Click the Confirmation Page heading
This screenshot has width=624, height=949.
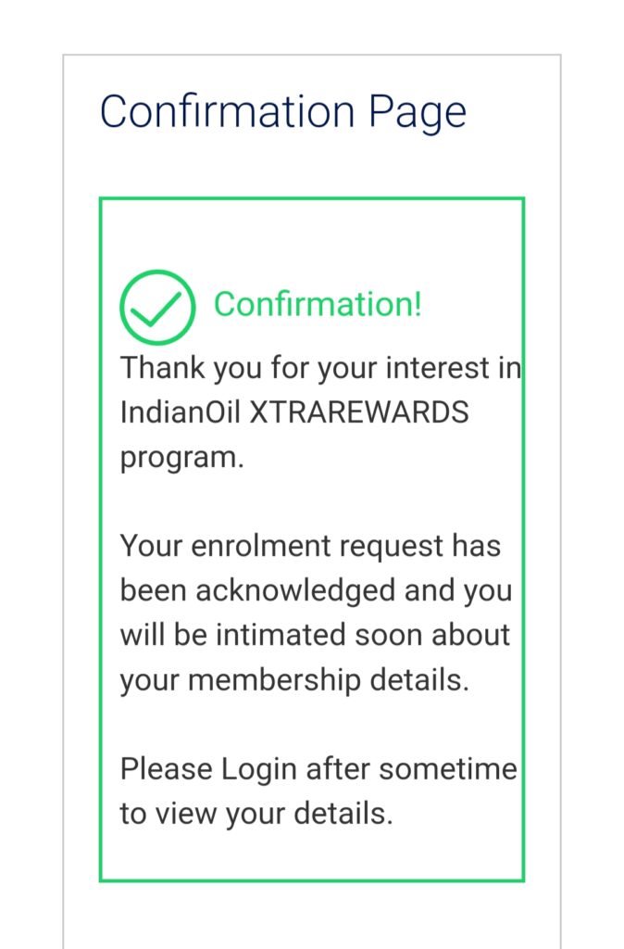283,113
